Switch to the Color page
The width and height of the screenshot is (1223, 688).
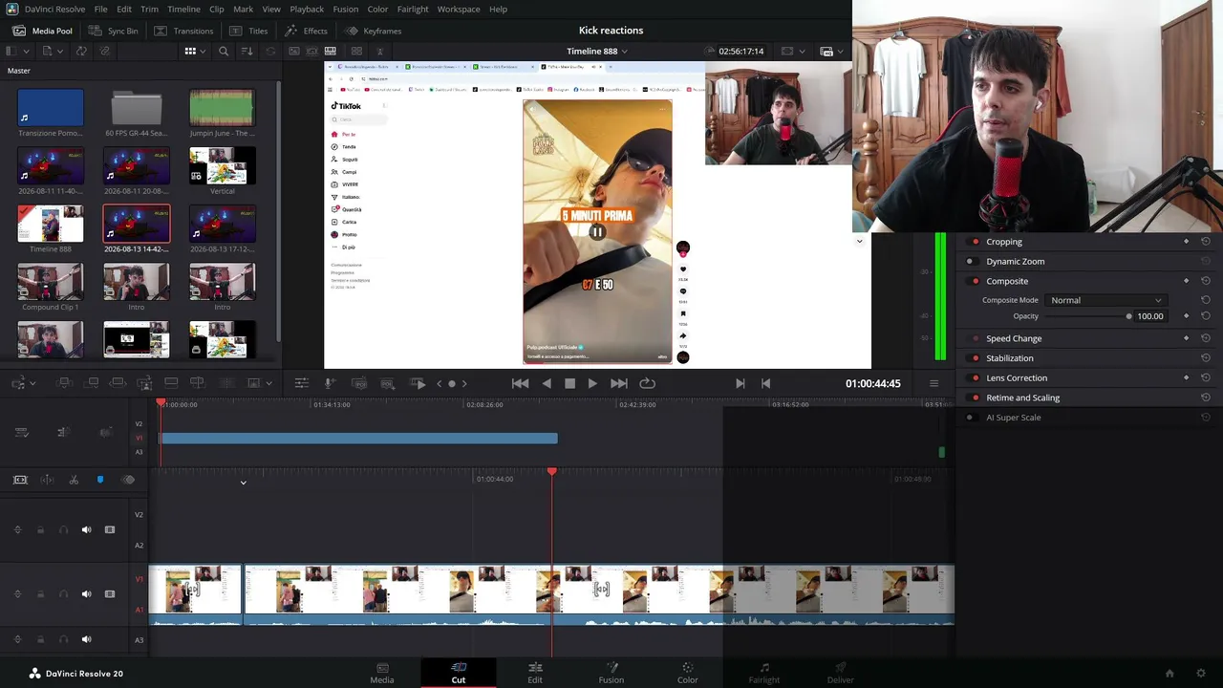[688, 673]
